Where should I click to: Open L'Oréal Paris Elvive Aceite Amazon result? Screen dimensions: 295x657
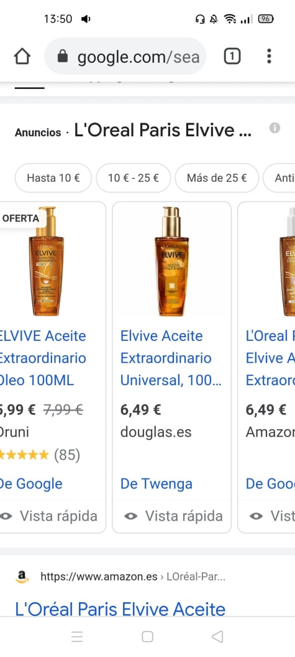click(120, 609)
